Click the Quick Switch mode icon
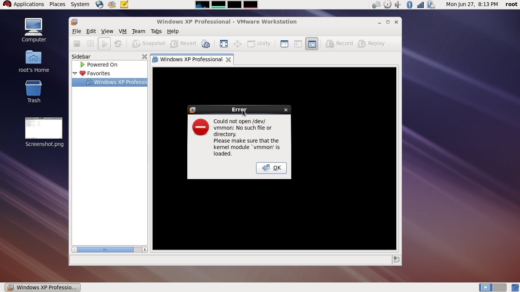This screenshot has width=520, height=292. (238, 44)
